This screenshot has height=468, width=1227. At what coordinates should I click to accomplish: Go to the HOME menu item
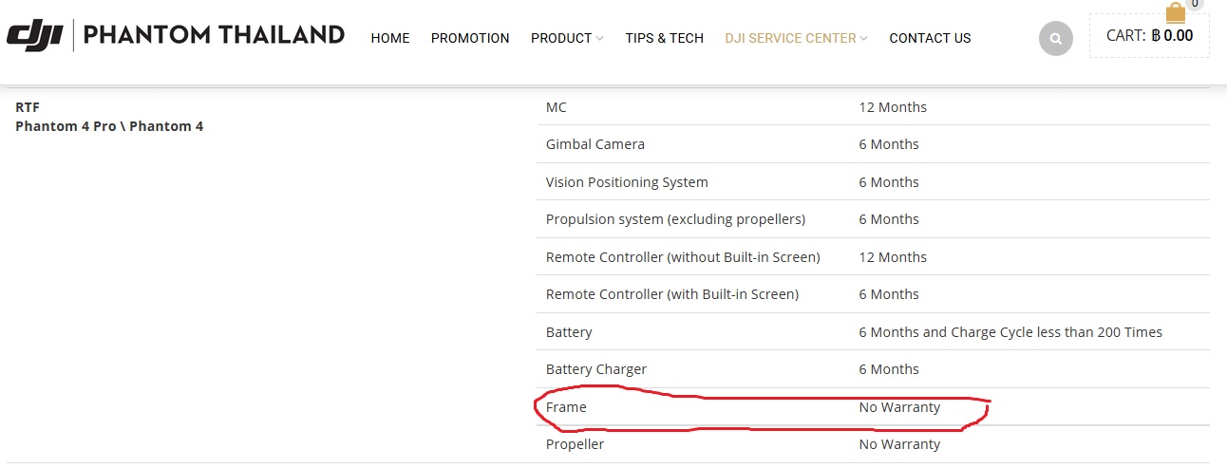(390, 38)
